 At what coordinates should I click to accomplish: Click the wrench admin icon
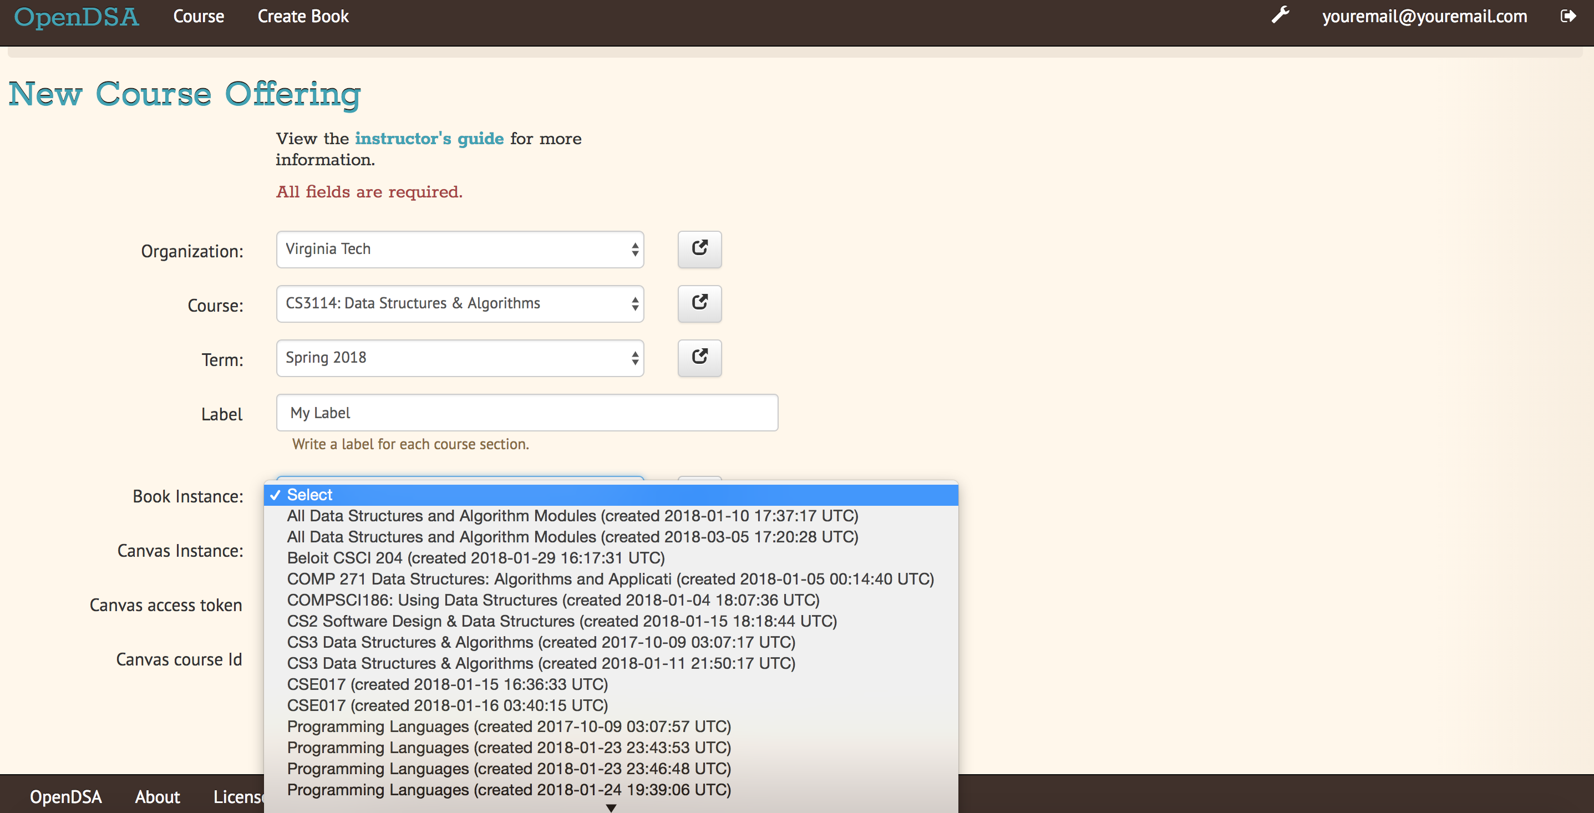1280,16
